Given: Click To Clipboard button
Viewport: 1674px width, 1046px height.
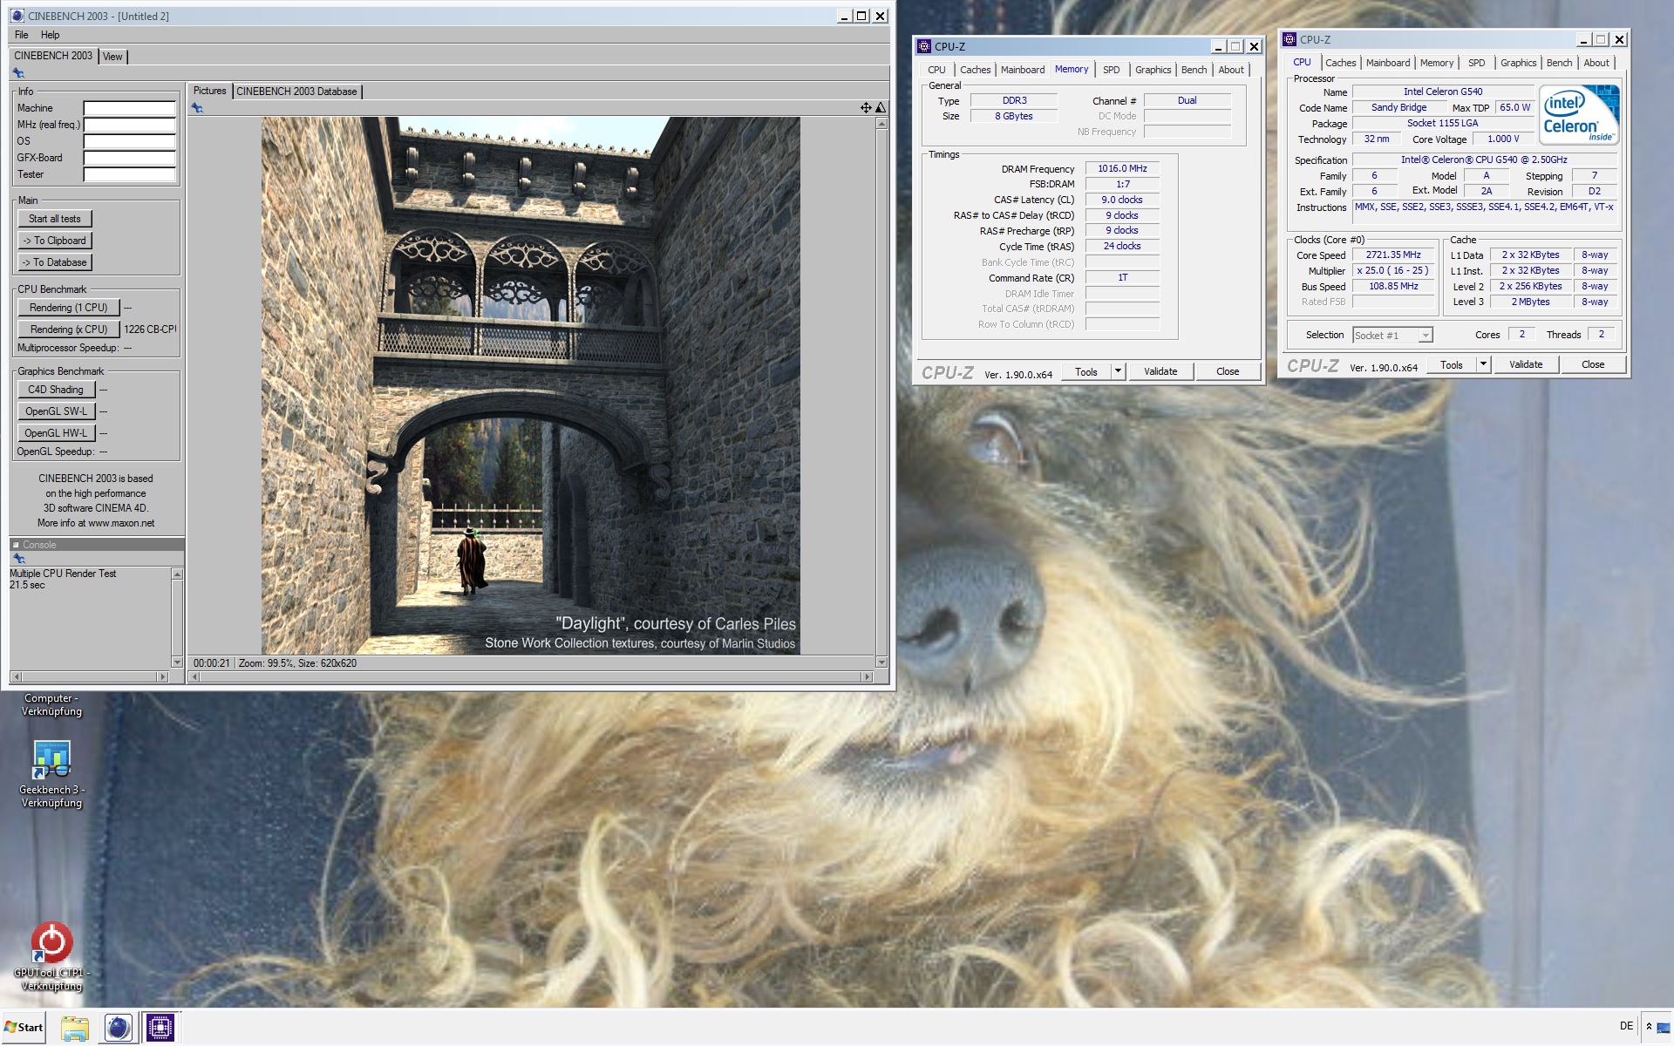Looking at the screenshot, I should point(55,241).
